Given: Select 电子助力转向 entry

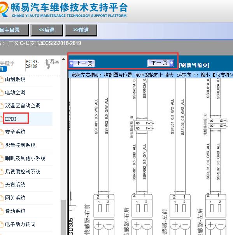Looking at the screenshot, I should tap(20, 225).
